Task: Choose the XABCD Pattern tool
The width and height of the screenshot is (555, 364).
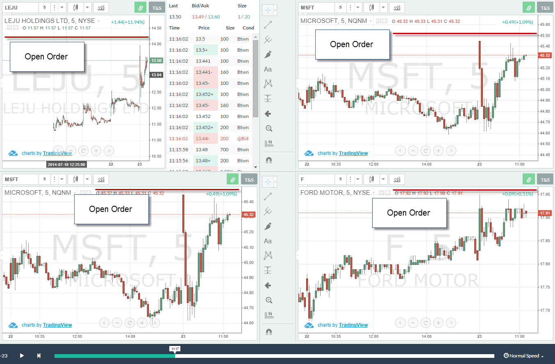Action: [x=268, y=84]
